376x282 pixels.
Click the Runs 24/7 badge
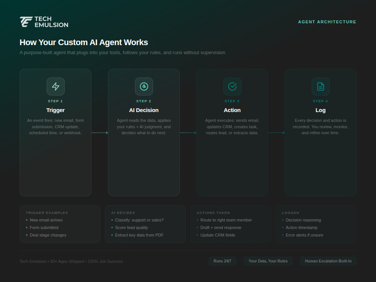222,261
